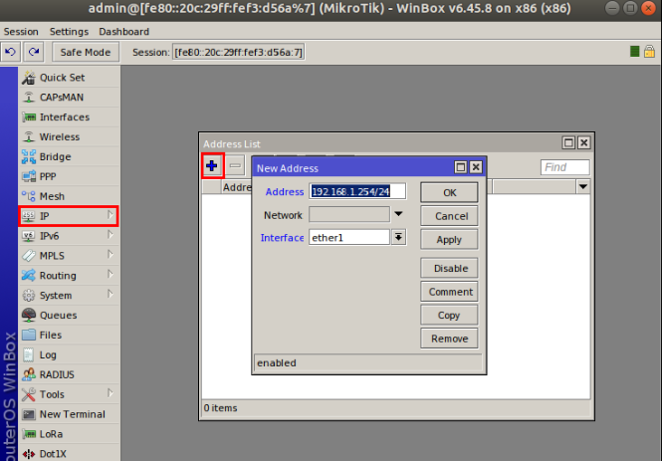The width and height of the screenshot is (662, 461).
Task: Click the padlock icon in toolbar
Action: [x=649, y=52]
